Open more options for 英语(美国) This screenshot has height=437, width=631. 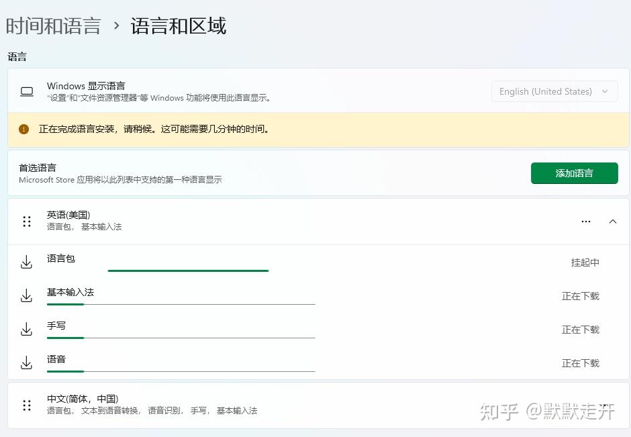click(x=586, y=222)
